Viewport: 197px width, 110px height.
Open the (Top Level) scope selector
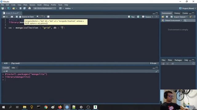pyautogui.click(x=16, y=63)
